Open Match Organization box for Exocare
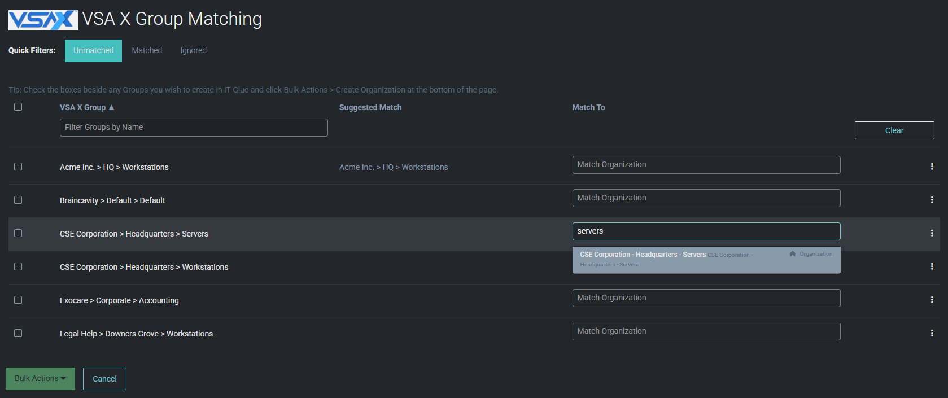 pos(706,298)
